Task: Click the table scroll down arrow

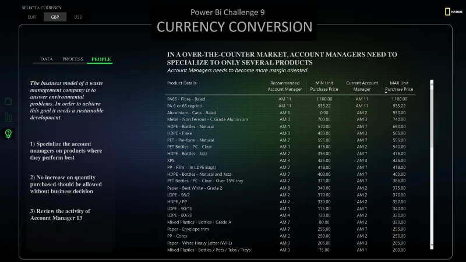Action: click(x=432, y=245)
